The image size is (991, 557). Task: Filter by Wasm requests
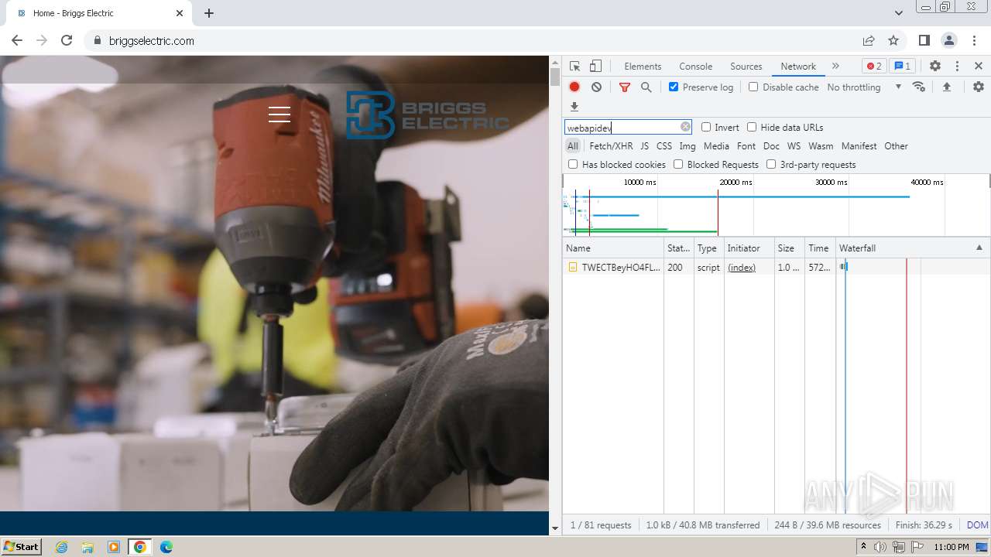pos(821,146)
